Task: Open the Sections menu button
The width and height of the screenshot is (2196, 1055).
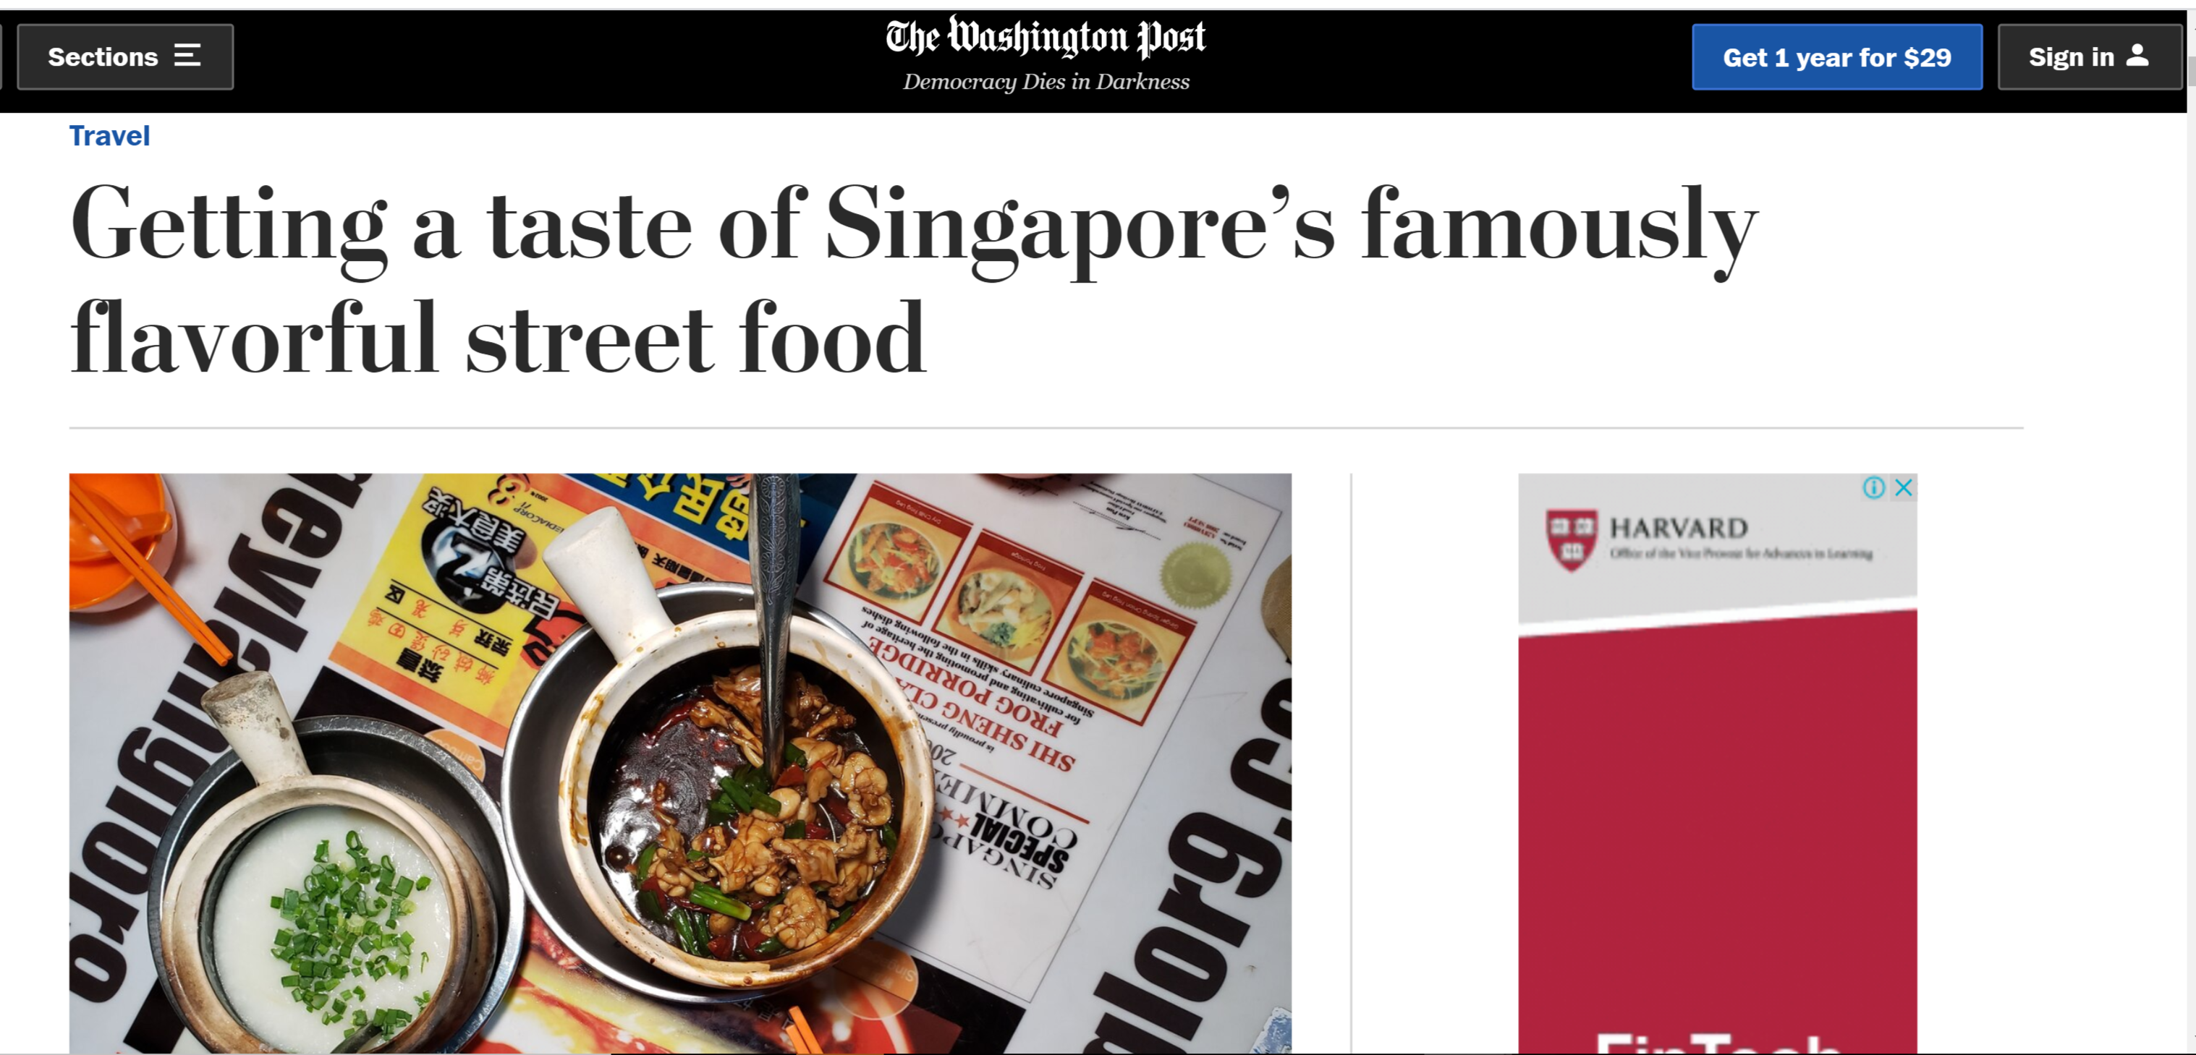Action: [125, 57]
